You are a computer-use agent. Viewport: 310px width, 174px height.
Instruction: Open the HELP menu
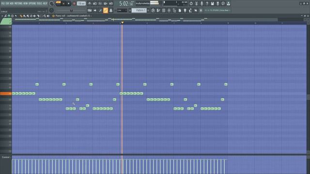(45, 3)
